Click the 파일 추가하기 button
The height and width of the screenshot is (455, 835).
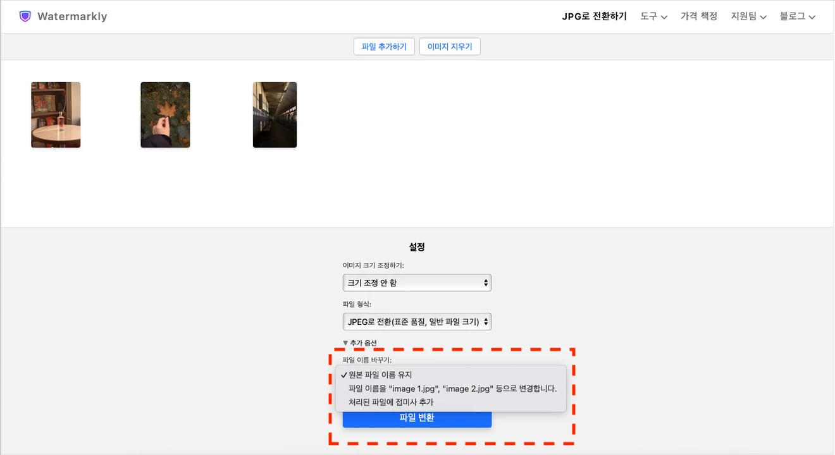click(x=384, y=46)
